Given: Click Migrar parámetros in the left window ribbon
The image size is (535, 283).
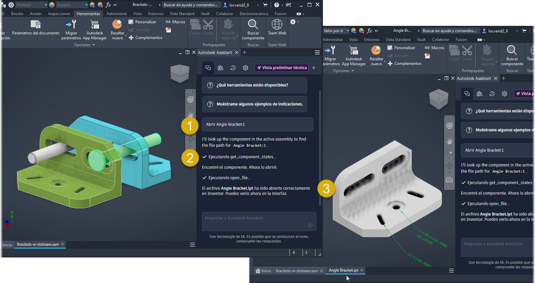Looking at the screenshot, I should tap(71, 30).
